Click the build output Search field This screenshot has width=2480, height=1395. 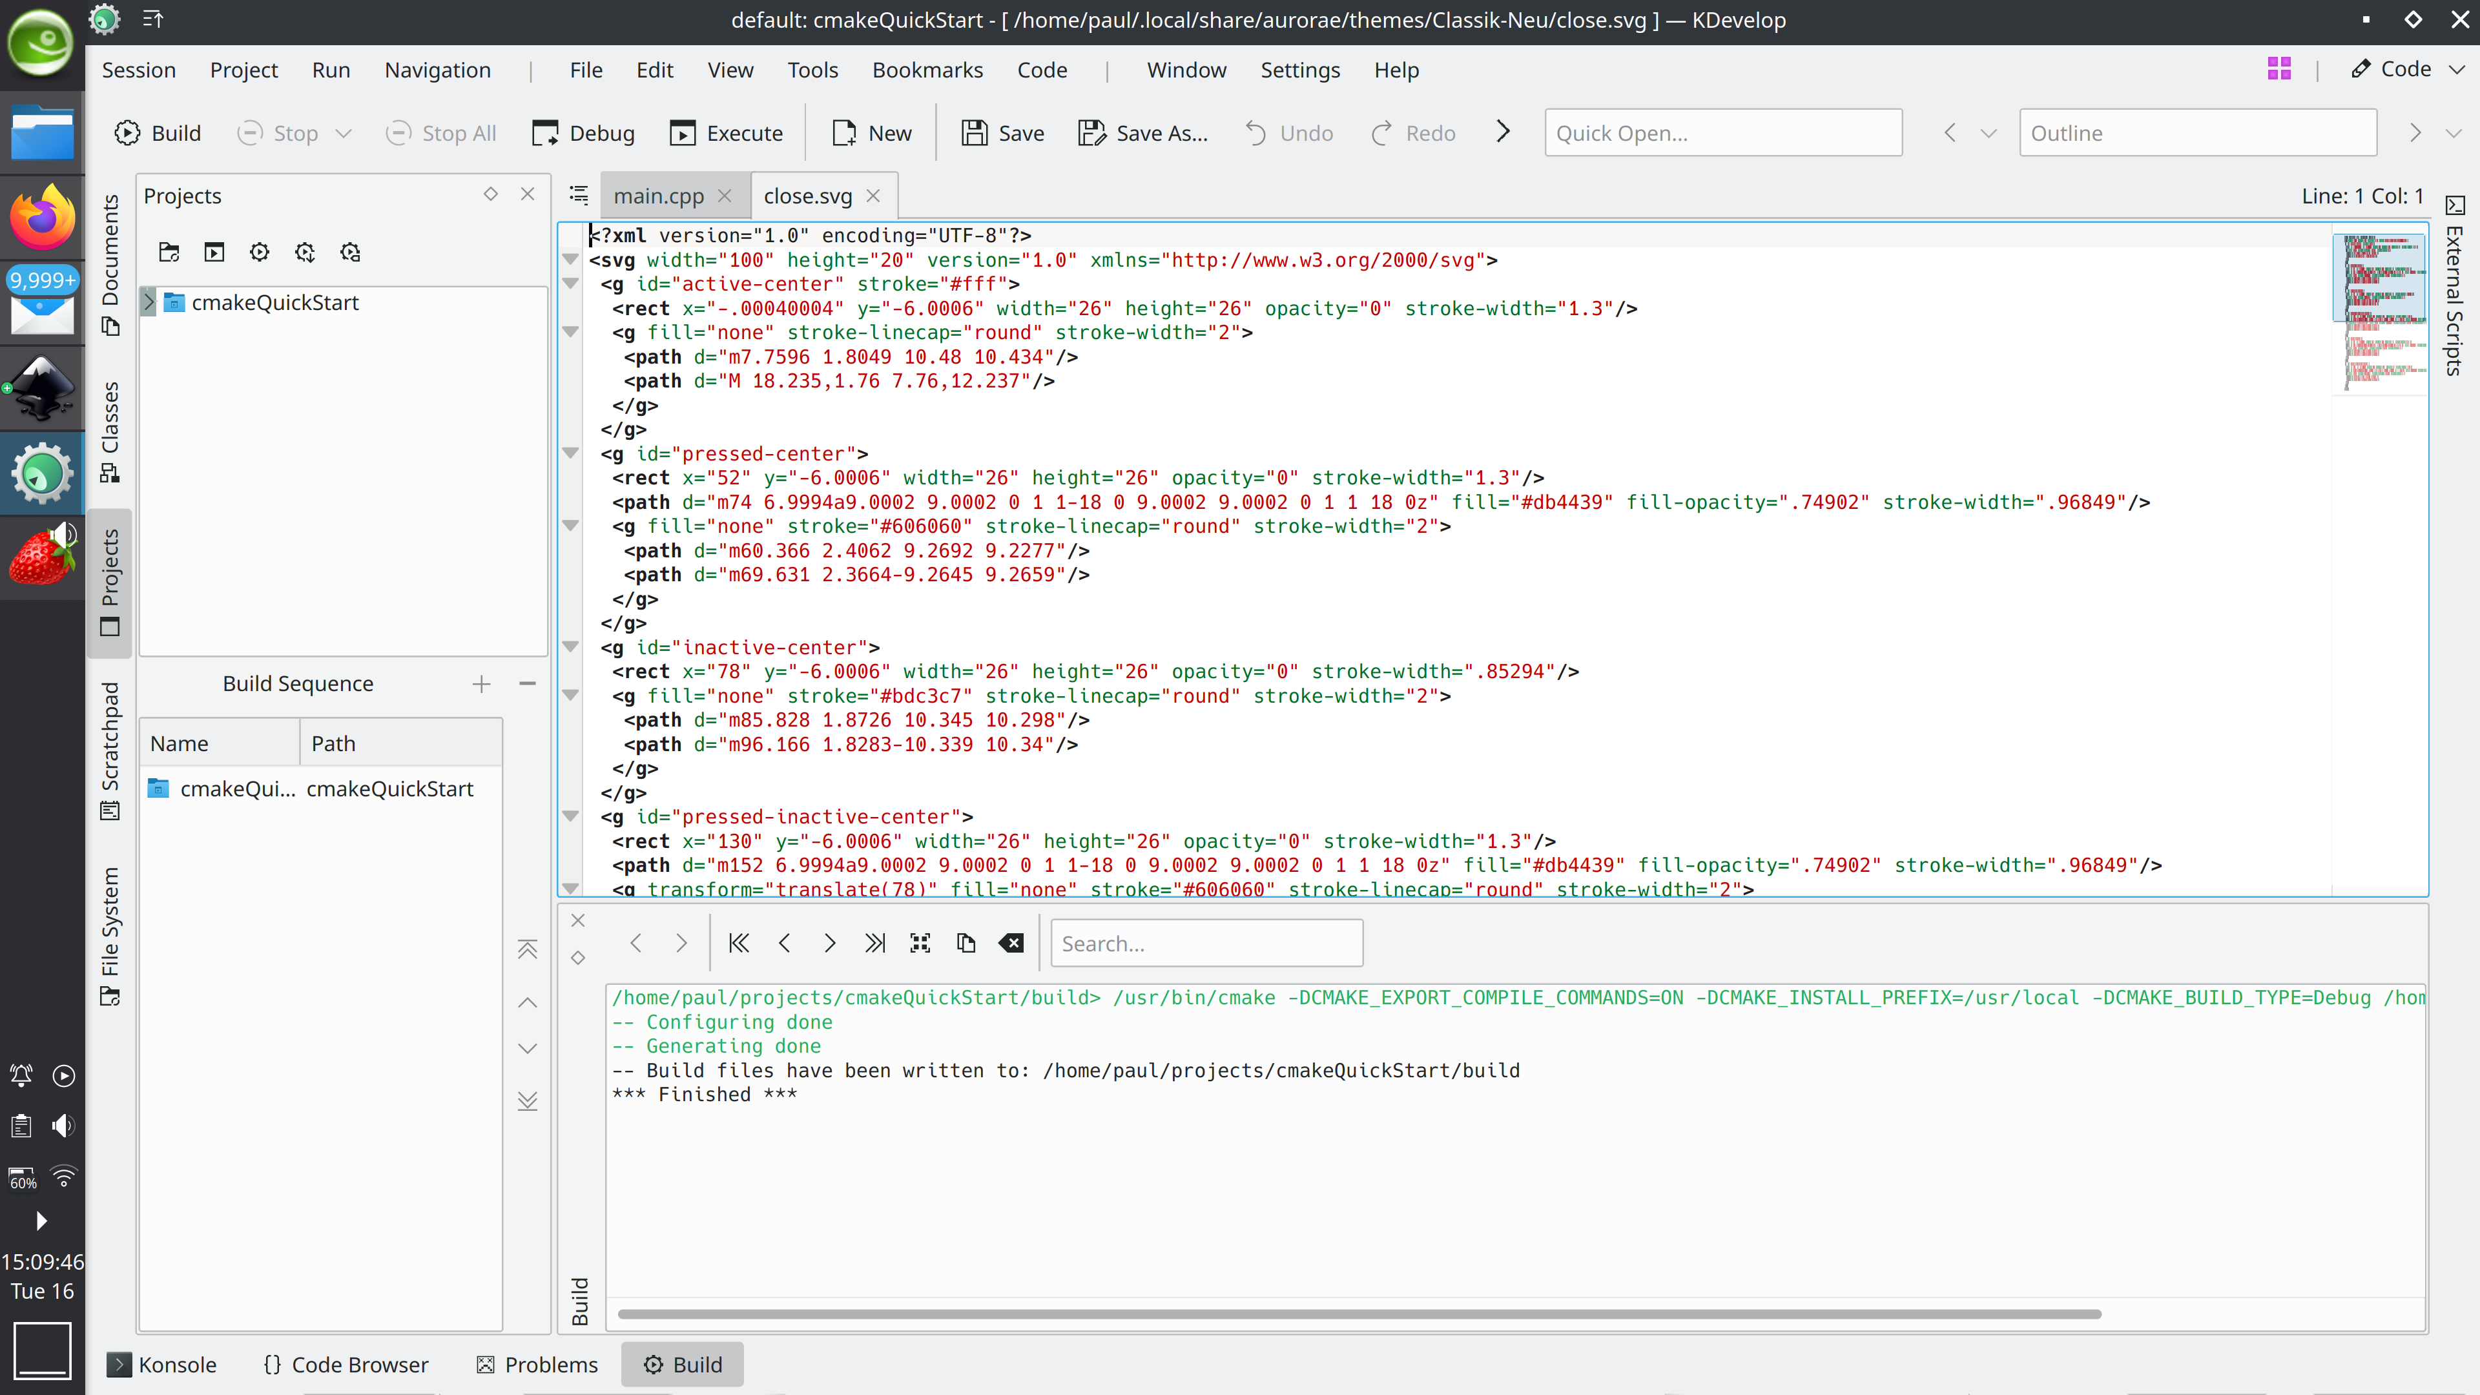tap(1206, 944)
